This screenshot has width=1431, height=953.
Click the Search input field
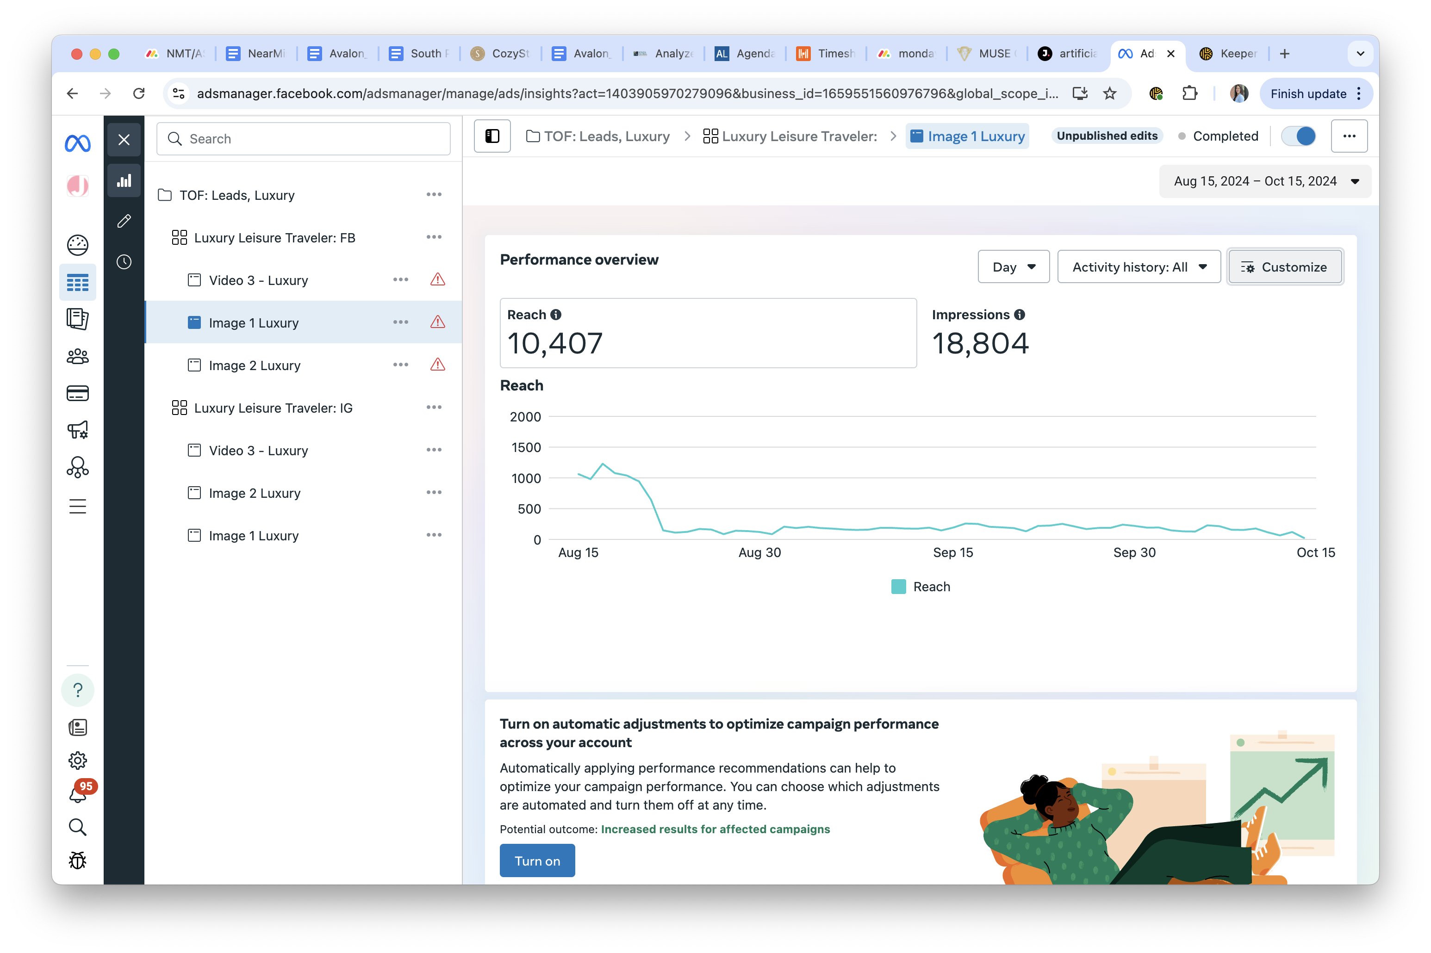(303, 139)
